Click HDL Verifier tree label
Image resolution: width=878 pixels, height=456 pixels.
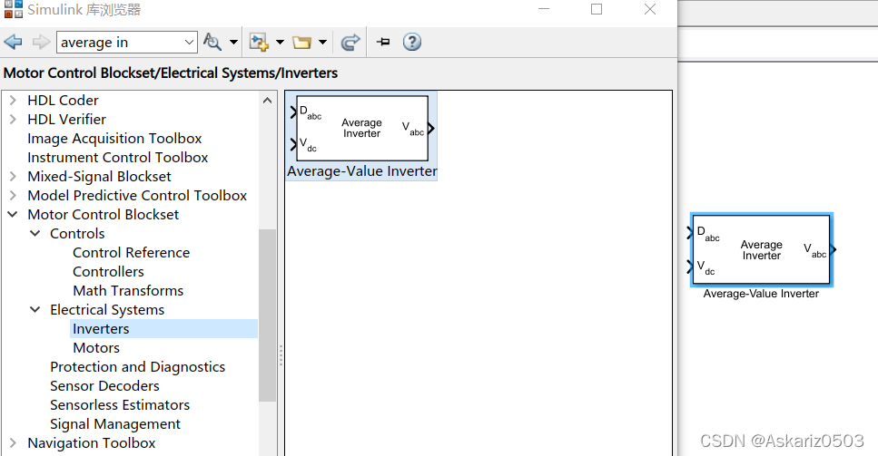click(x=66, y=120)
